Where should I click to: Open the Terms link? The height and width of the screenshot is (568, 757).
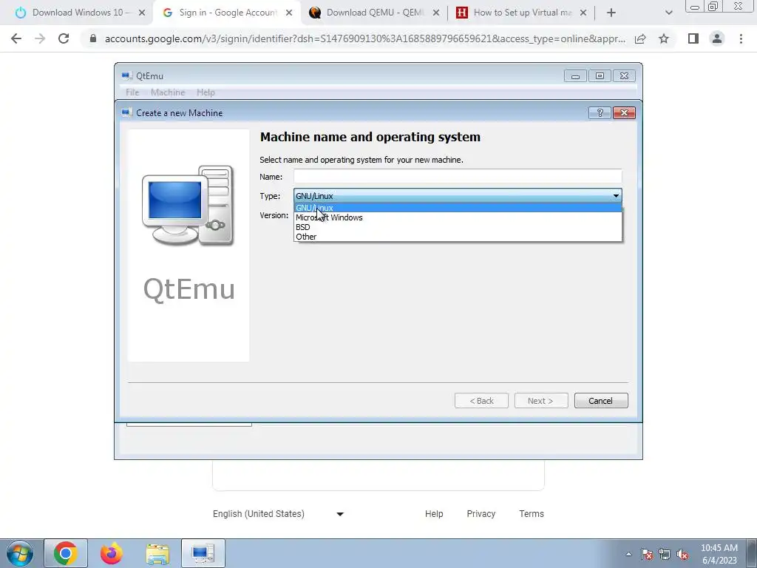coord(532,514)
